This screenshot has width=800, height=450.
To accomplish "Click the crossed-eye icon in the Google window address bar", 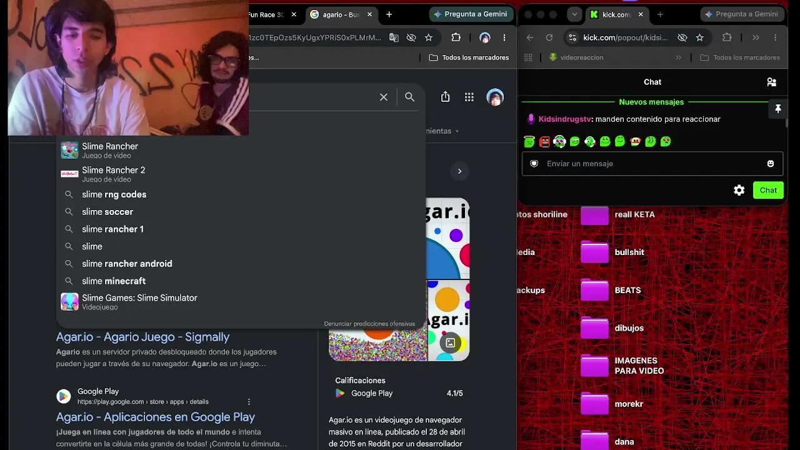I will [411, 37].
